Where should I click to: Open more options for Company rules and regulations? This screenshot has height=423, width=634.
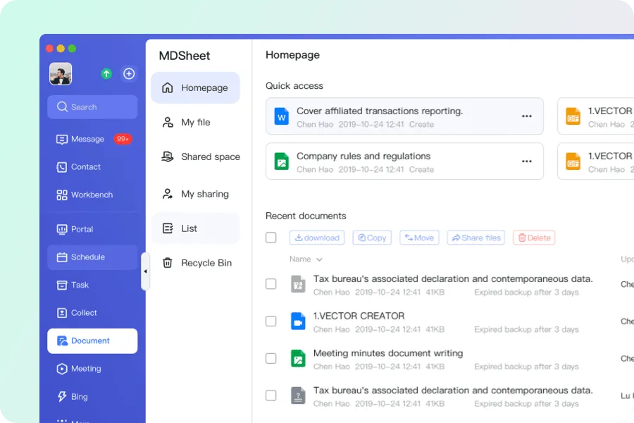point(526,161)
